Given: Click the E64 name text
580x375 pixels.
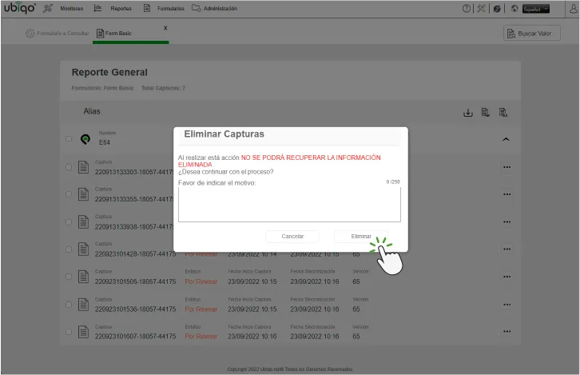Looking at the screenshot, I should [x=105, y=142].
